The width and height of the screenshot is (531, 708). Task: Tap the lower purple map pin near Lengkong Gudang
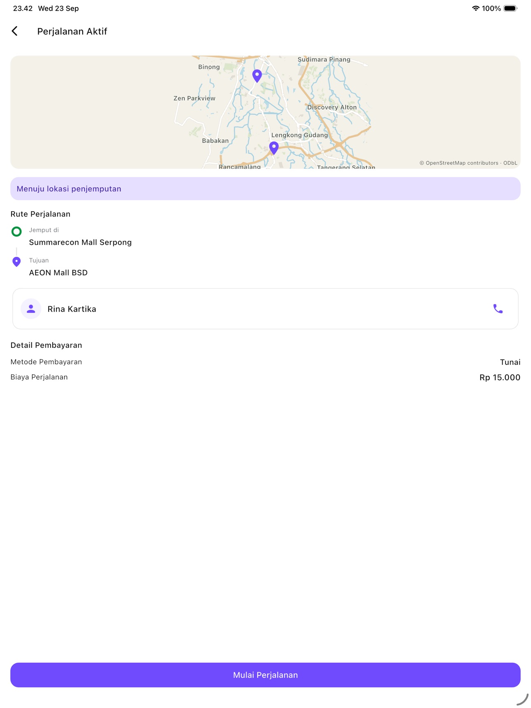[274, 148]
